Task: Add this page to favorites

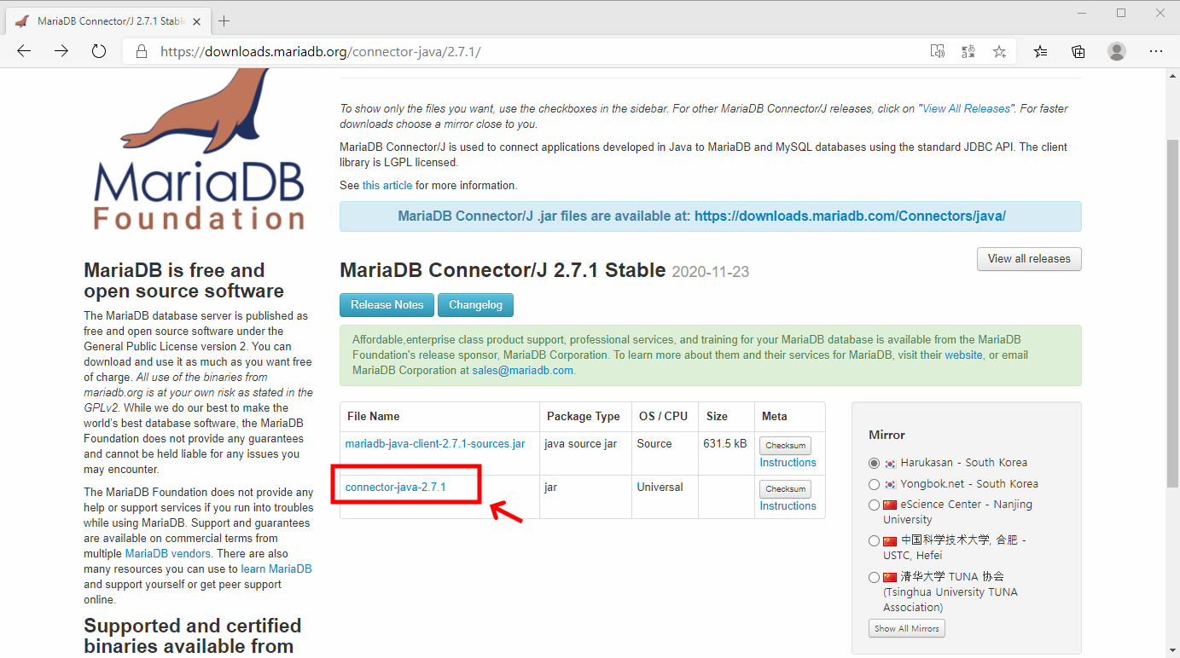Action: click(x=999, y=51)
